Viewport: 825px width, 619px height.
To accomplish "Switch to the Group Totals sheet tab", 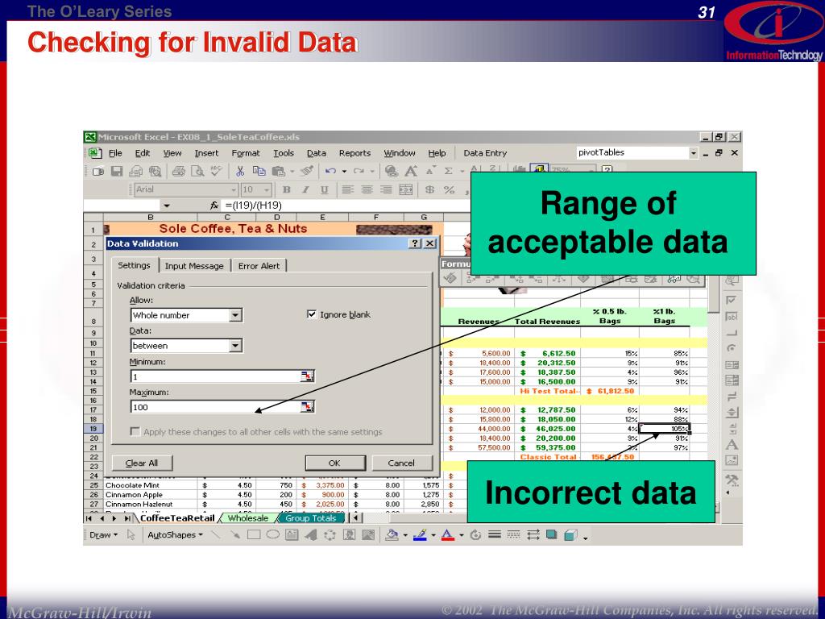I will 310,518.
